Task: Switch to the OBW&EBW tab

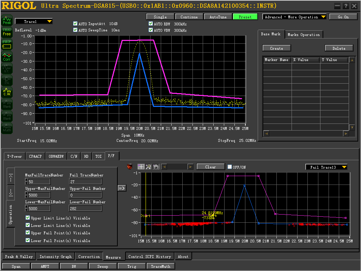Action: 56,156
